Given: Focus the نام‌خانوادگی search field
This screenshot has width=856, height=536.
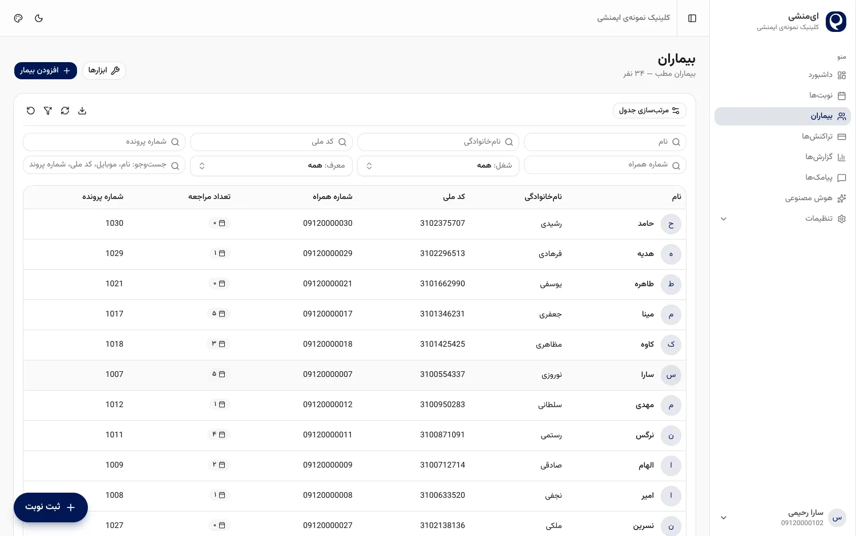Looking at the screenshot, I should point(438,142).
